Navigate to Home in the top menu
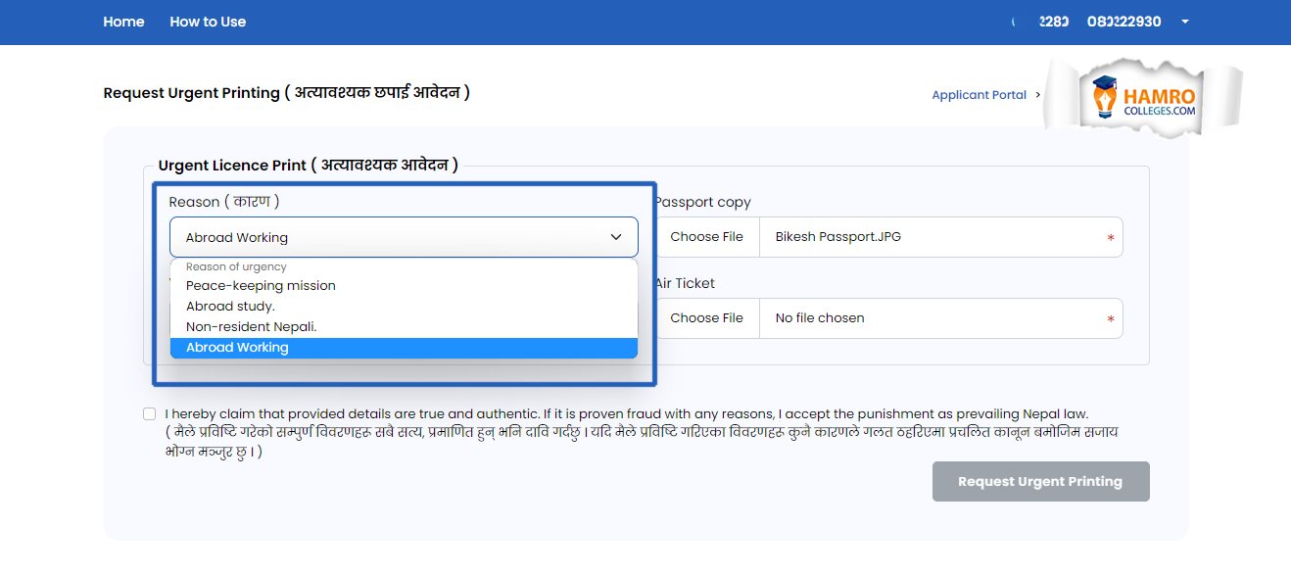 click(123, 21)
